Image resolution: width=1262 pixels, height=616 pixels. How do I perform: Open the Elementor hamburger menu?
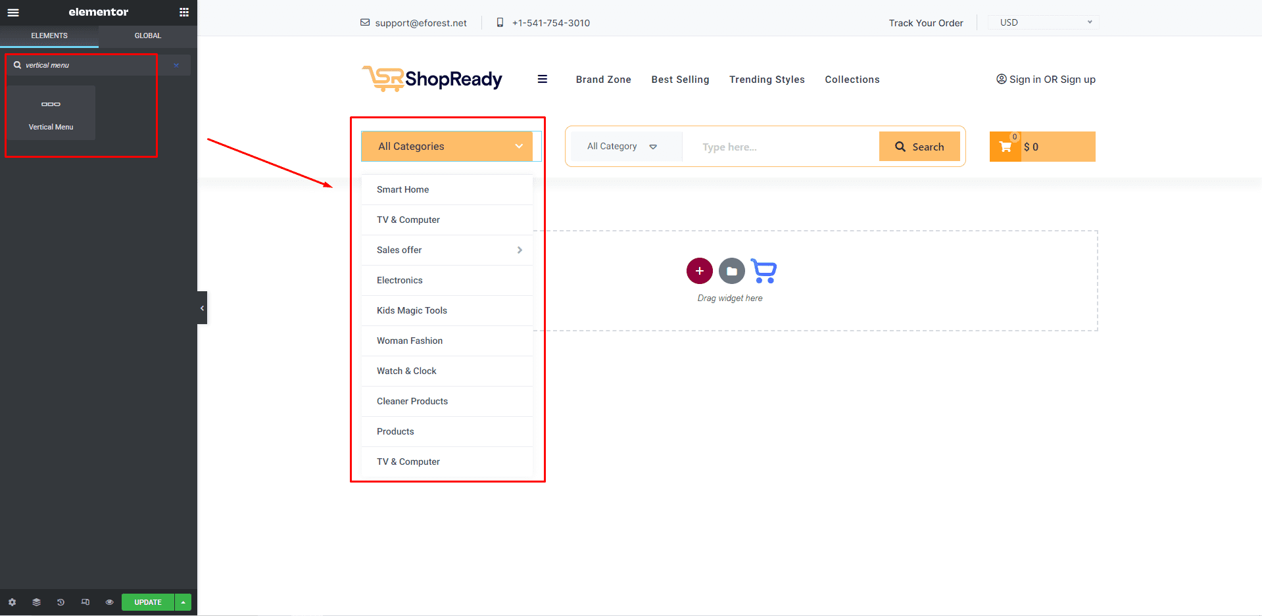[13, 12]
